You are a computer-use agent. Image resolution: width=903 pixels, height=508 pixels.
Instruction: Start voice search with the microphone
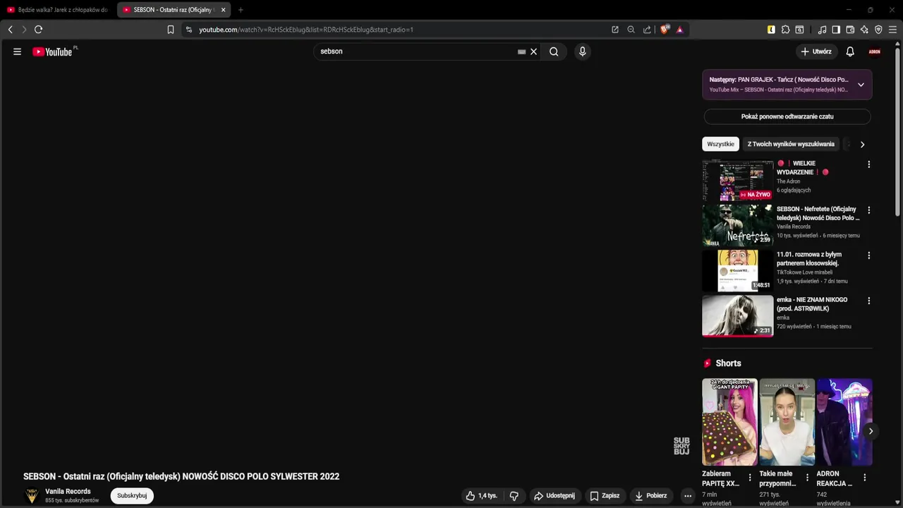click(582, 52)
